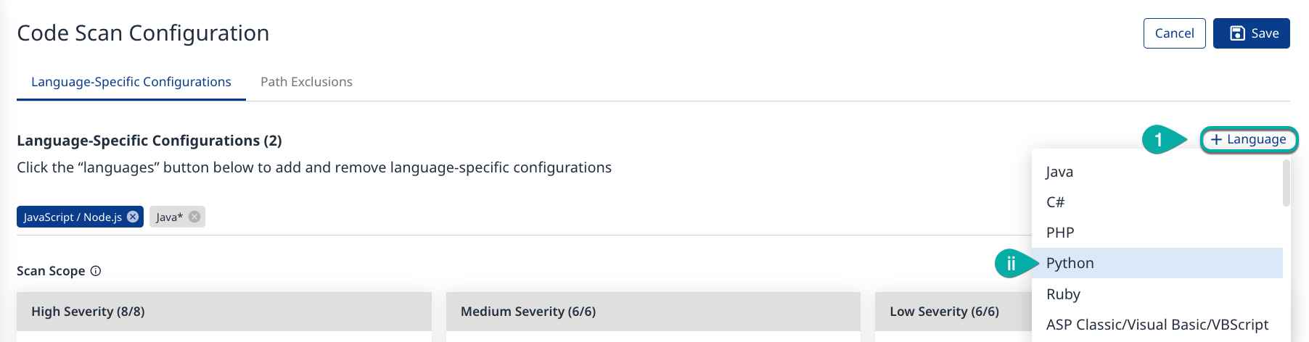Select Java from the language list
The image size is (1309, 342).
(x=1059, y=172)
